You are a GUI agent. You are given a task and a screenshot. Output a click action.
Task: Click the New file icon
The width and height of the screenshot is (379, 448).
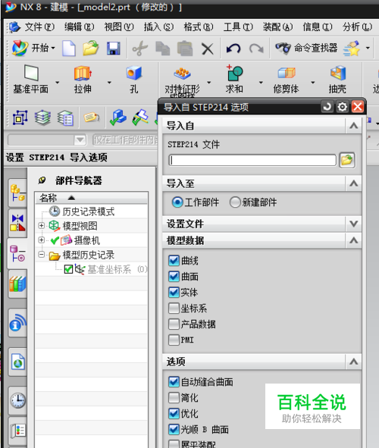click(x=69, y=49)
